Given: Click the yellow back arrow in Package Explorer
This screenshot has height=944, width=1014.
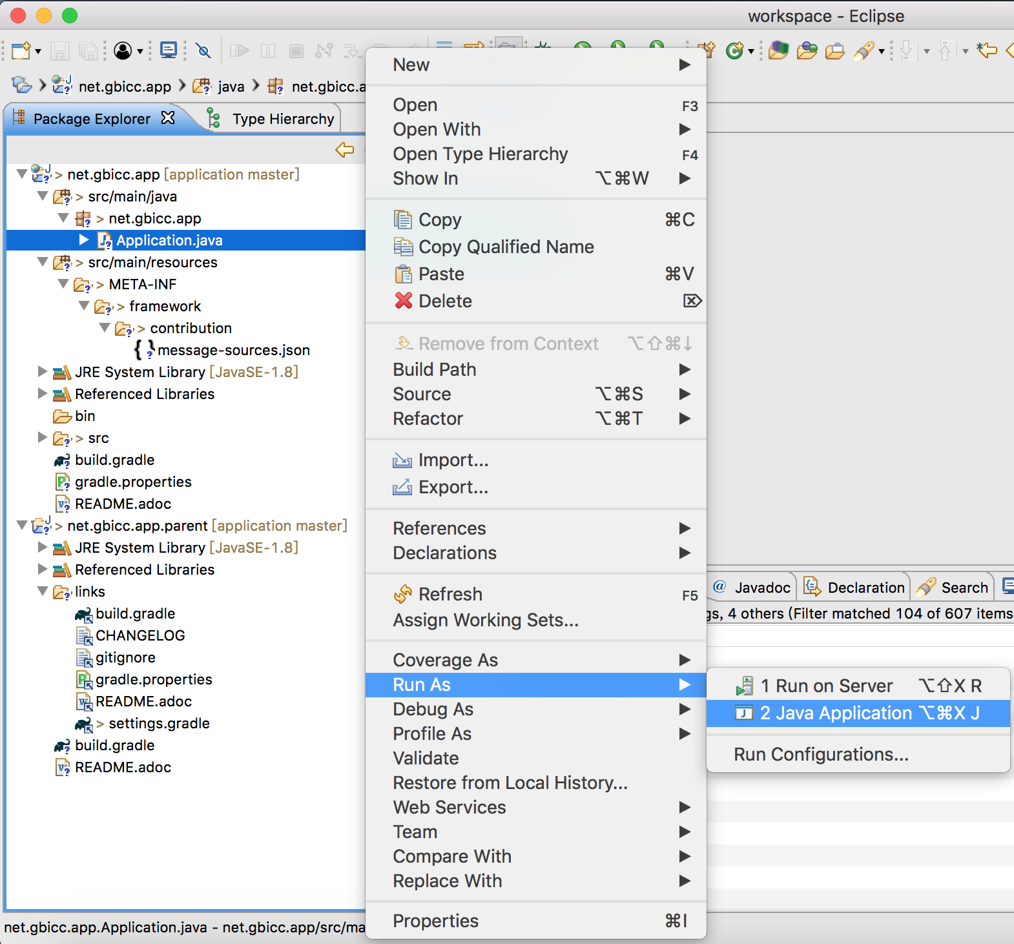Looking at the screenshot, I should tap(344, 150).
